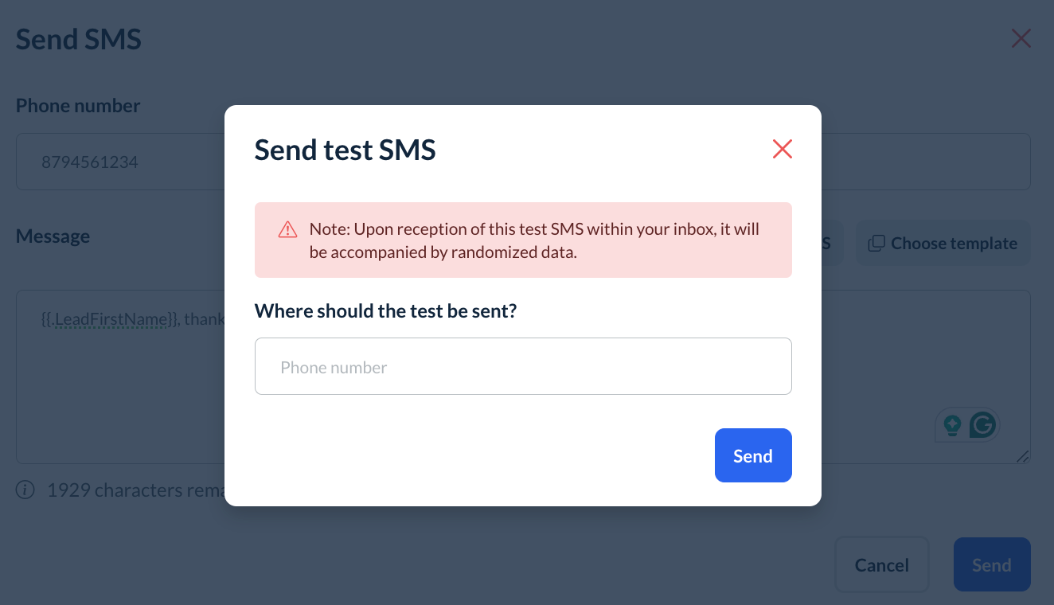Click the {{.LeadFirstName}} placeholder in the message

tap(109, 319)
